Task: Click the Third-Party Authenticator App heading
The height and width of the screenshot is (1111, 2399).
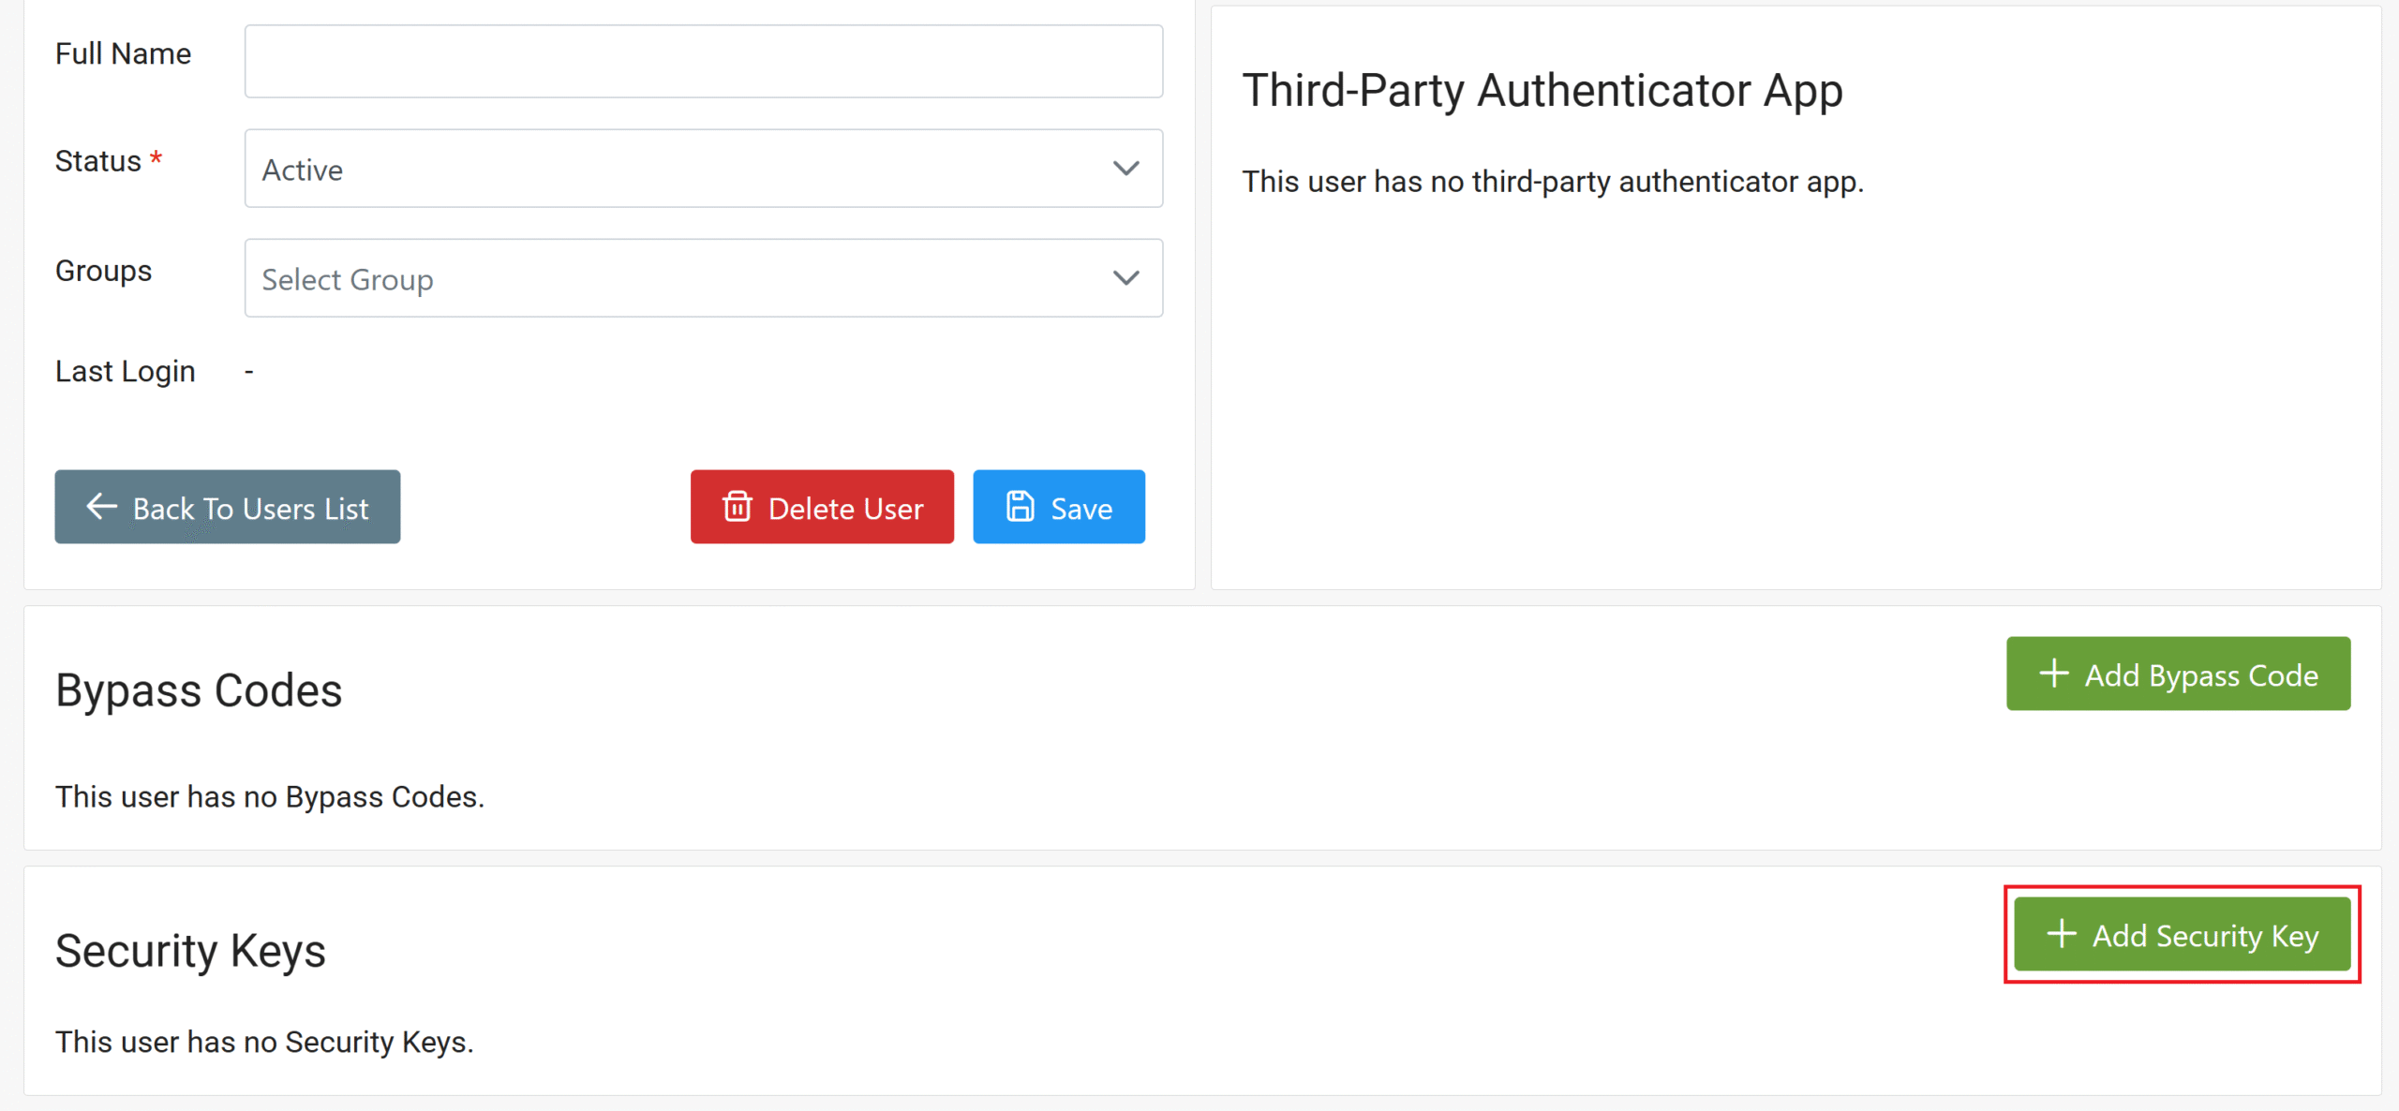Action: (1542, 91)
